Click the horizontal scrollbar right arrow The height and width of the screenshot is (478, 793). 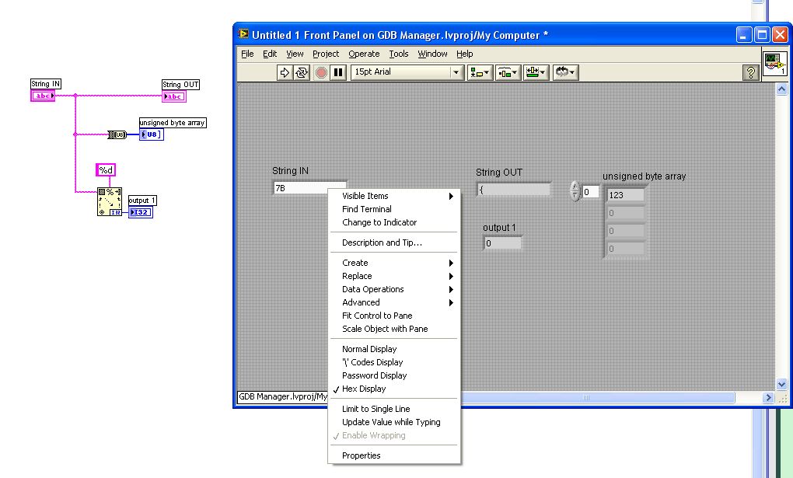(x=768, y=398)
